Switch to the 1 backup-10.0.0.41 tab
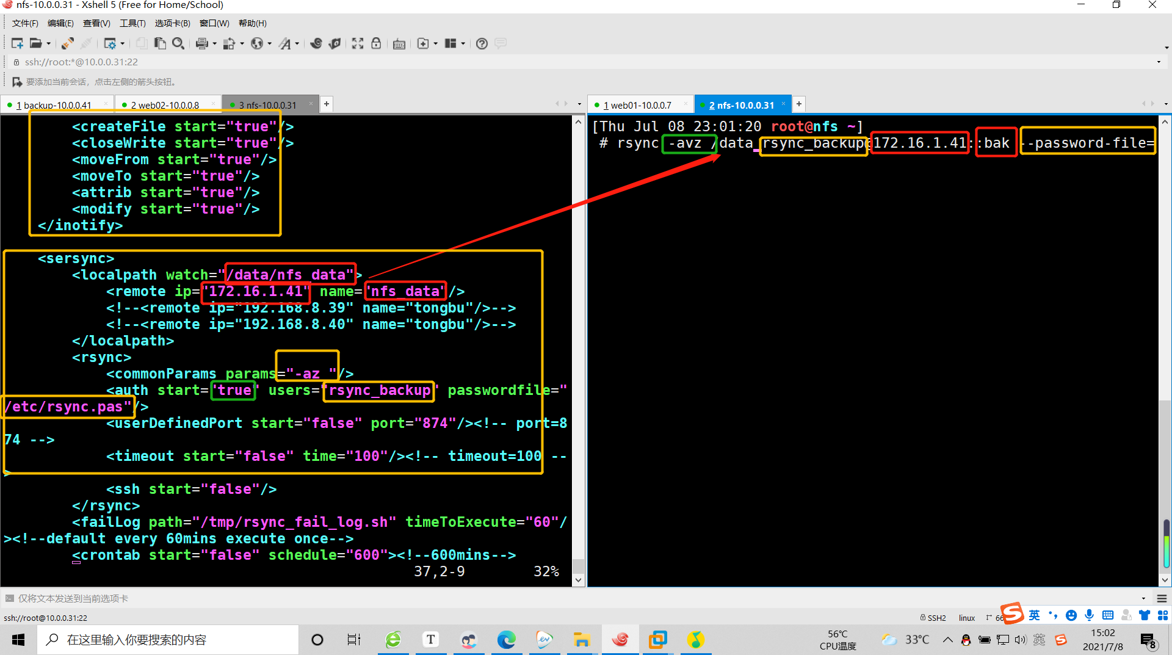This screenshot has height=655, width=1172. point(57,104)
